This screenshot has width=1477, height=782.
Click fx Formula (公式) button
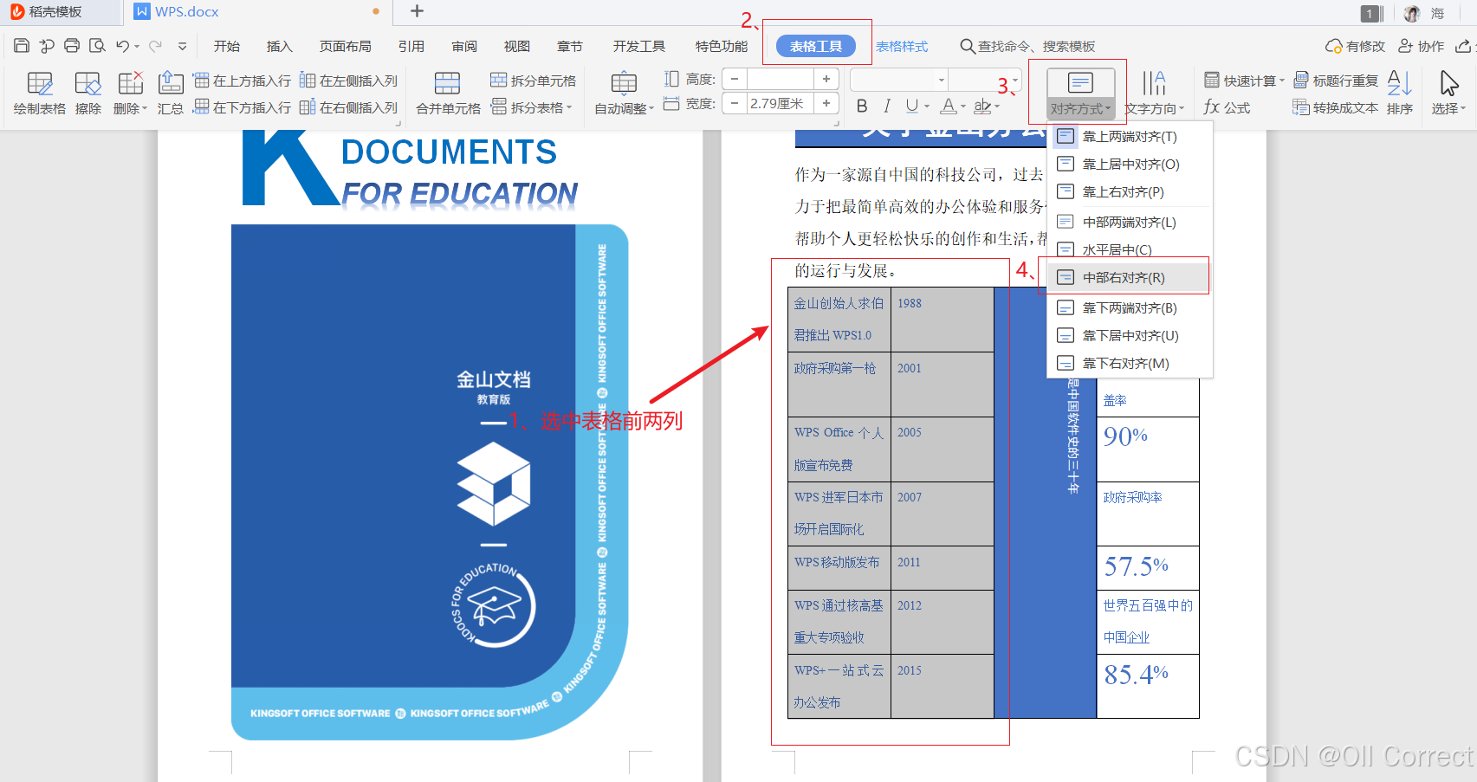click(1227, 107)
